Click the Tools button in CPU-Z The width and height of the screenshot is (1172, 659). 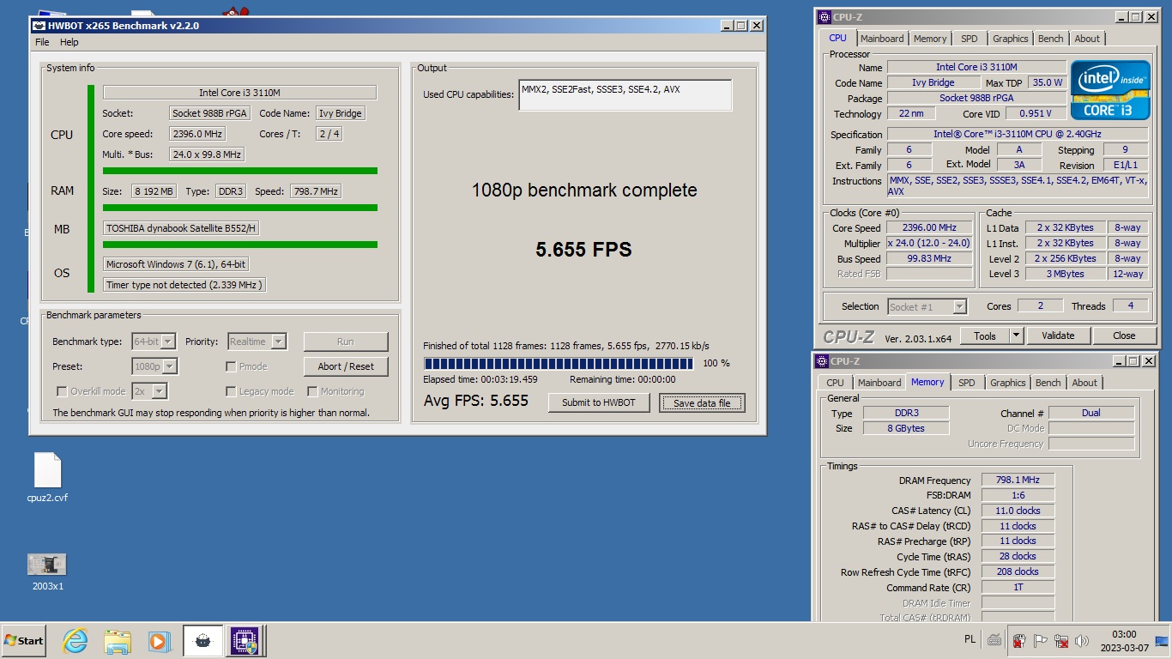(x=984, y=336)
